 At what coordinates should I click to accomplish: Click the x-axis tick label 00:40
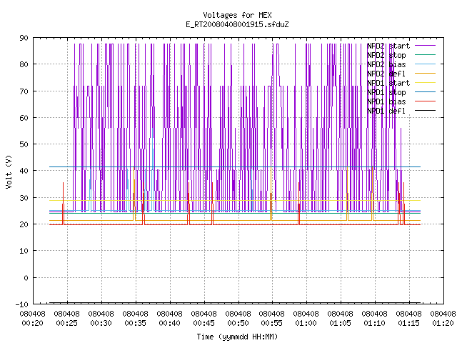(x=169, y=323)
